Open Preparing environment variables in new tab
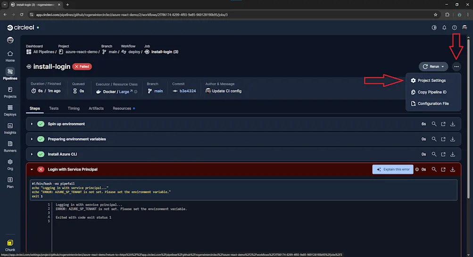Screen dimensions: 473x257 point(443,139)
